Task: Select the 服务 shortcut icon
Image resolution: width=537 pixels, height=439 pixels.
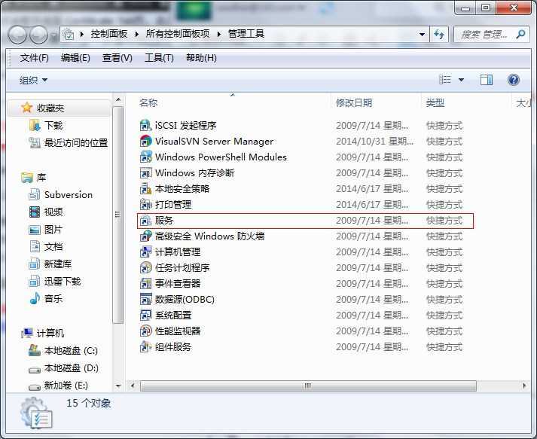Action: (x=145, y=220)
